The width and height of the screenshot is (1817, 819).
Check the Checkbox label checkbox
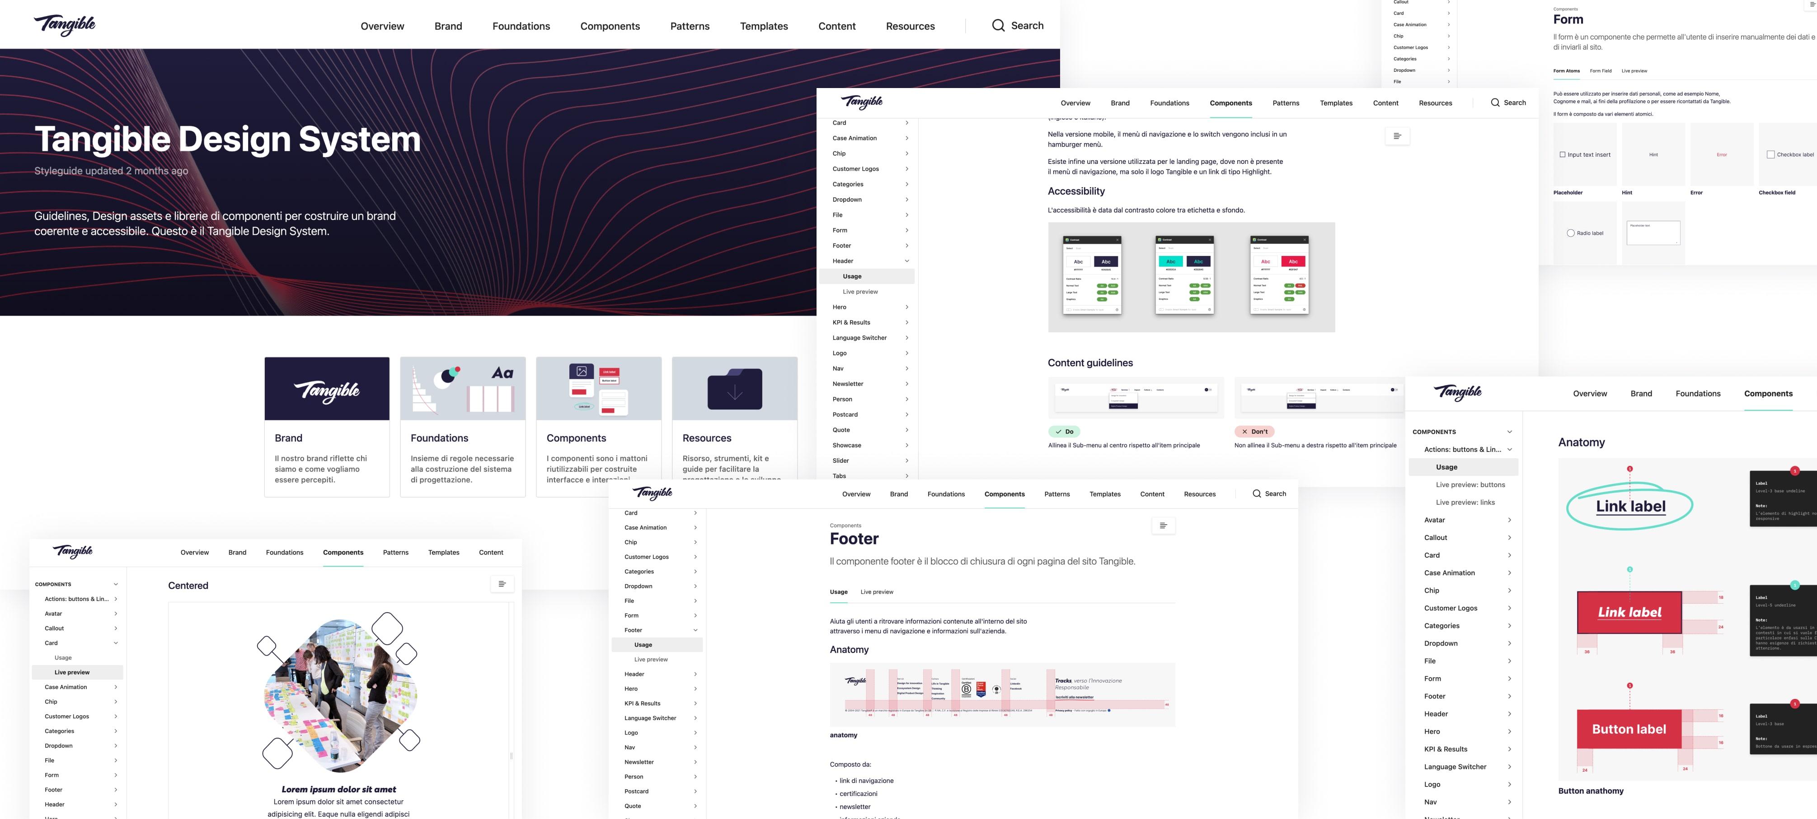[x=1771, y=154]
